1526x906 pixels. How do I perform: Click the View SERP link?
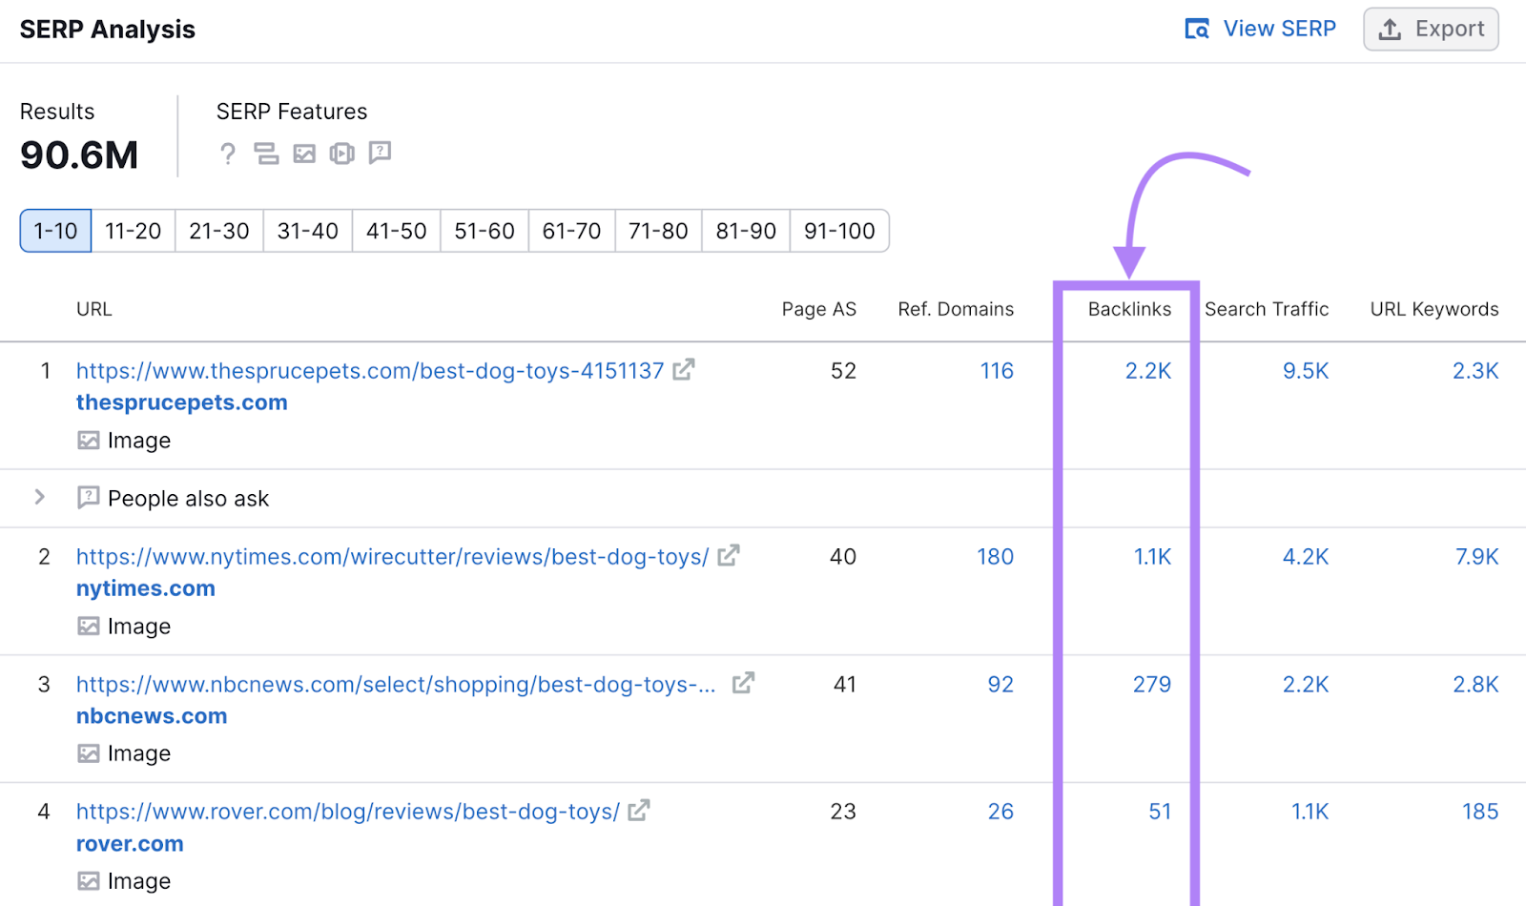coord(1280,29)
